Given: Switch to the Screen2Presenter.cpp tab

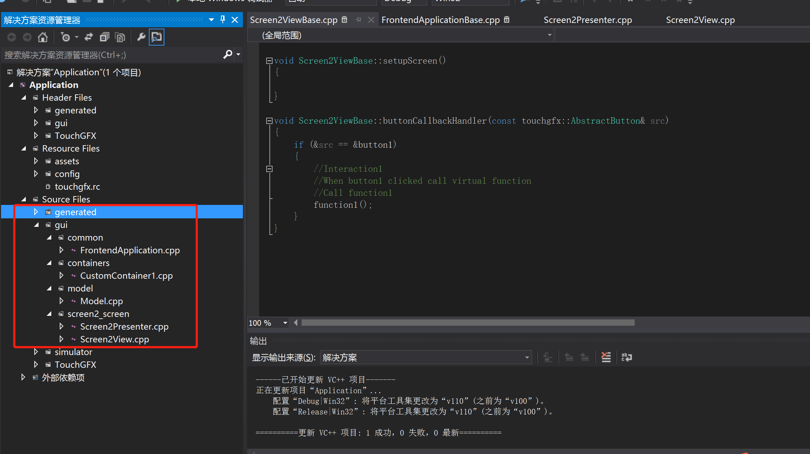Looking at the screenshot, I should 588,20.
